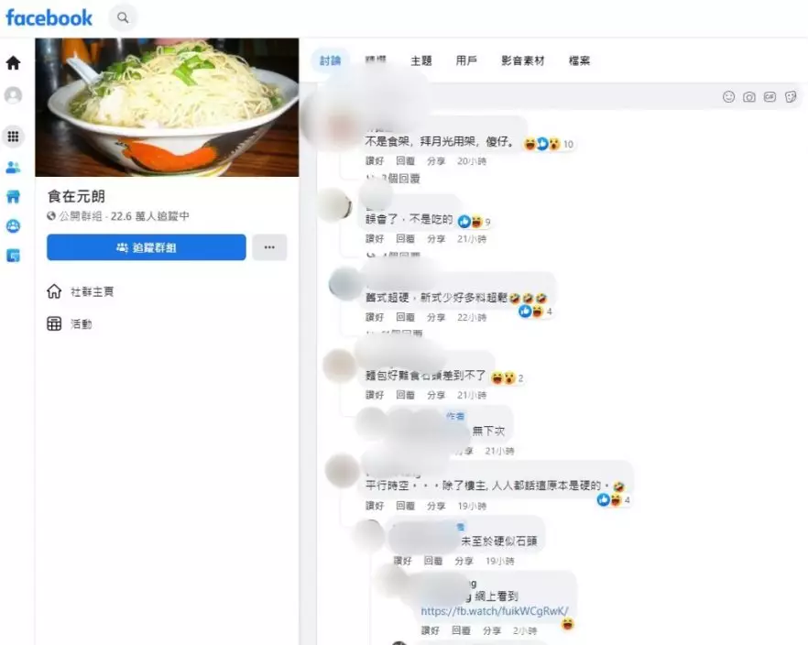The height and width of the screenshot is (645, 808).
Task: Open Friends icon in left sidebar
Action: pos(13,167)
